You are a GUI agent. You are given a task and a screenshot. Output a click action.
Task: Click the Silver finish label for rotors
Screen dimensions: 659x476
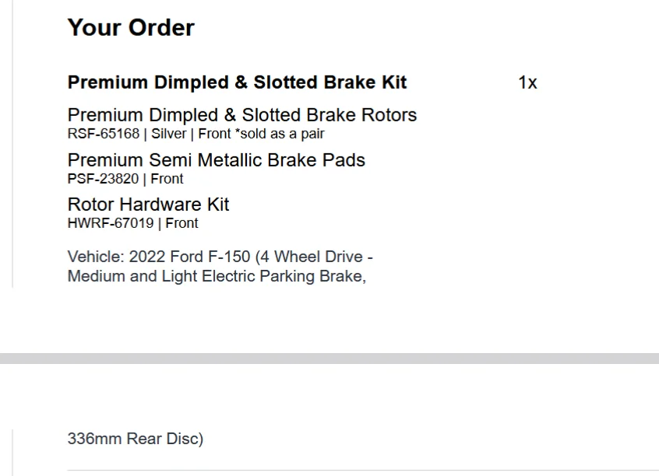pyautogui.click(x=168, y=134)
